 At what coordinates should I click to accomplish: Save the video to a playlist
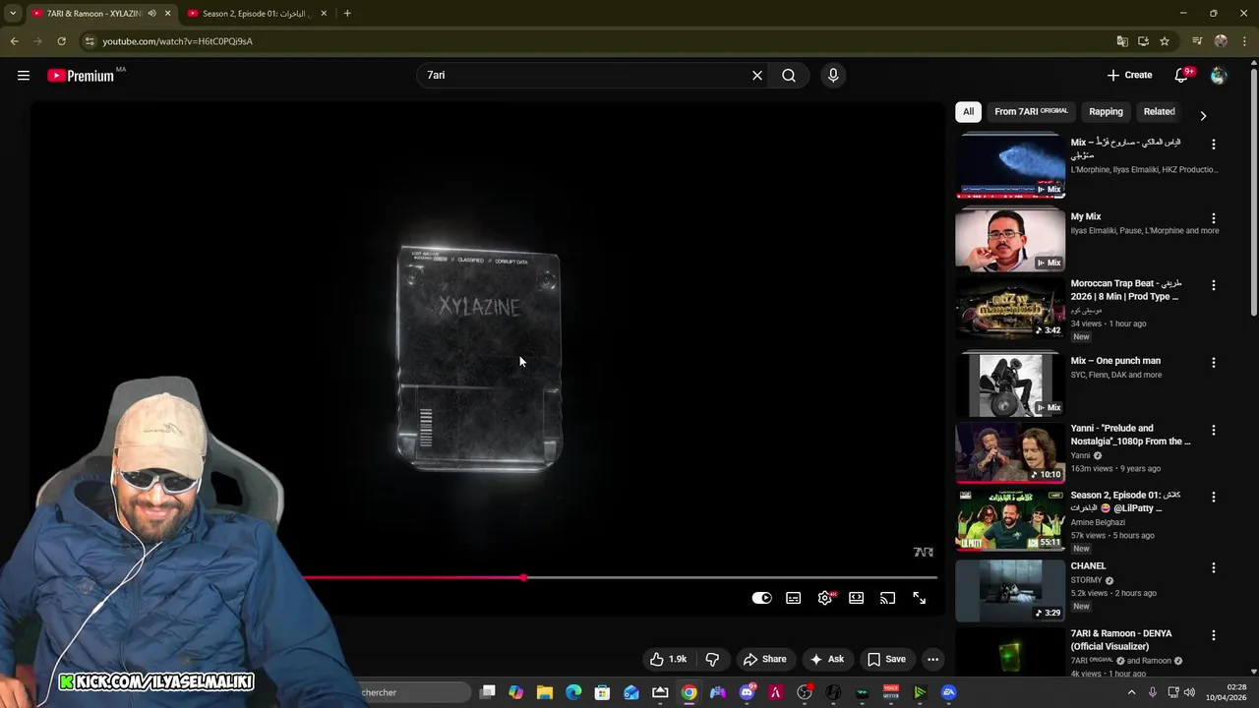click(x=886, y=659)
